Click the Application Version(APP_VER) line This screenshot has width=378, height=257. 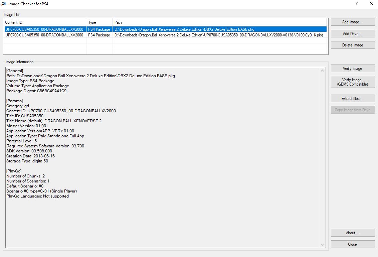pos(40,131)
